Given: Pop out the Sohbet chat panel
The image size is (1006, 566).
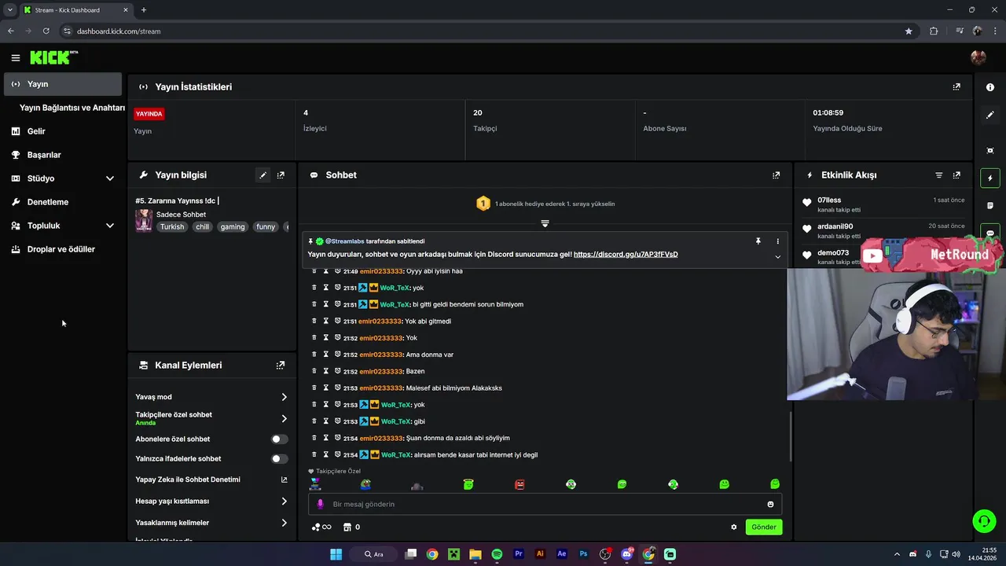Looking at the screenshot, I should 777,175.
